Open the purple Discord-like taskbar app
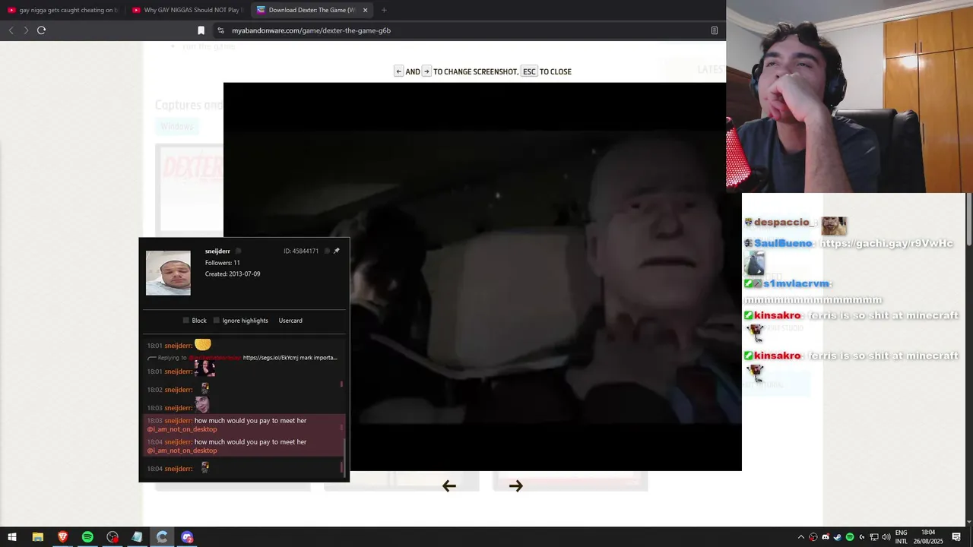This screenshot has height=547, width=973. (187, 537)
